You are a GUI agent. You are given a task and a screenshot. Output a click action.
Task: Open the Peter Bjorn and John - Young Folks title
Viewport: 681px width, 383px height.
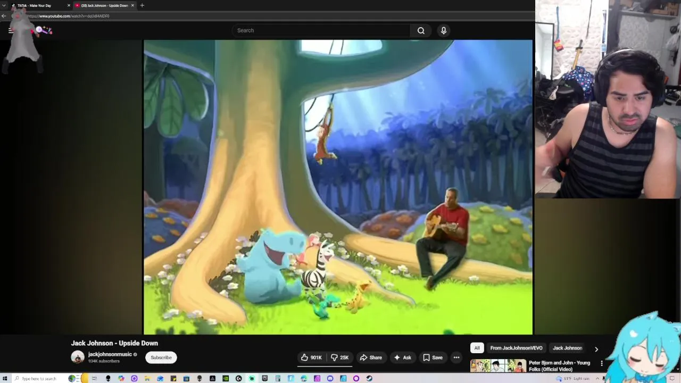click(559, 366)
